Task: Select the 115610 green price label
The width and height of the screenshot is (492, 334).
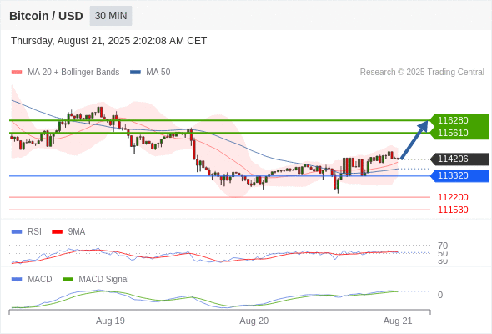Action: point(453,133)
